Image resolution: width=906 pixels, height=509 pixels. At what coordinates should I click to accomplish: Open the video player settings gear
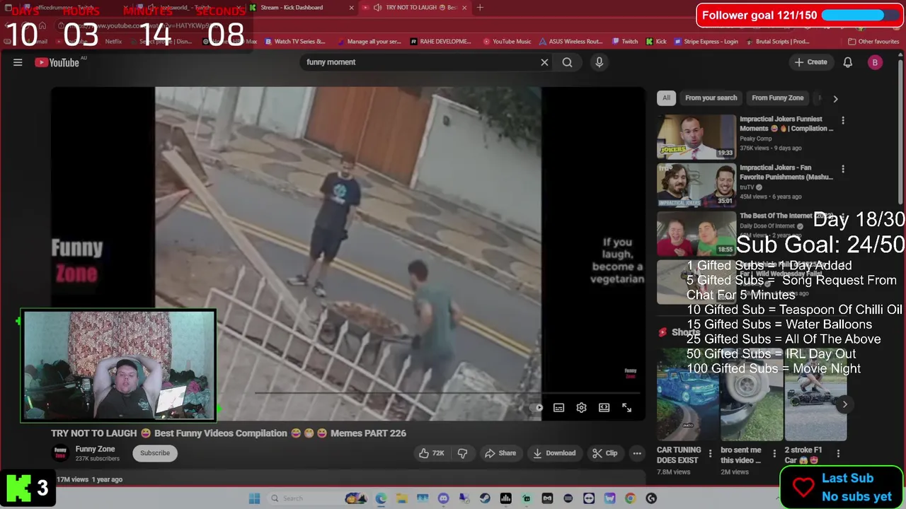point(581,408)
